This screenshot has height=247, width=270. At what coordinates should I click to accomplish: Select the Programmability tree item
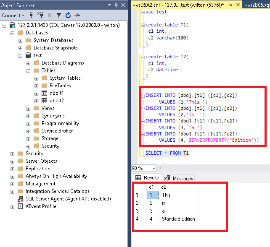coord(60,123)
